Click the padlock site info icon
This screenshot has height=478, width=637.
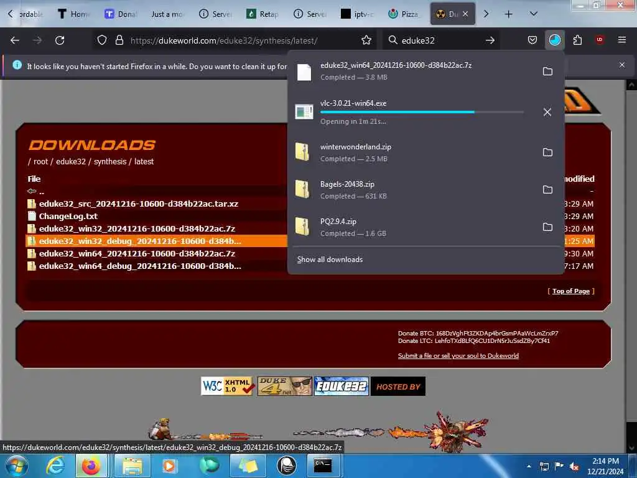pyautogui.click(x=119, y=40)
